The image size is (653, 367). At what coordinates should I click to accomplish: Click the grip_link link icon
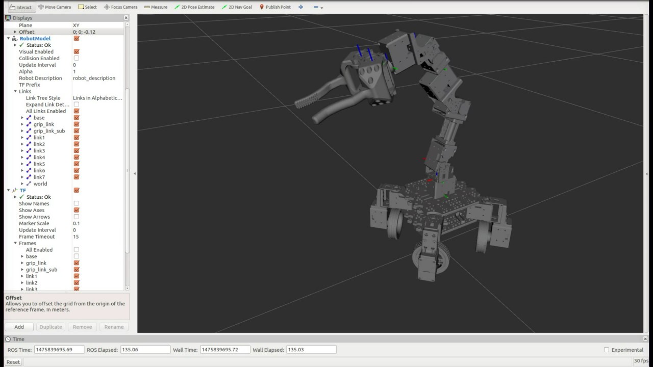(x=29, y=124)
